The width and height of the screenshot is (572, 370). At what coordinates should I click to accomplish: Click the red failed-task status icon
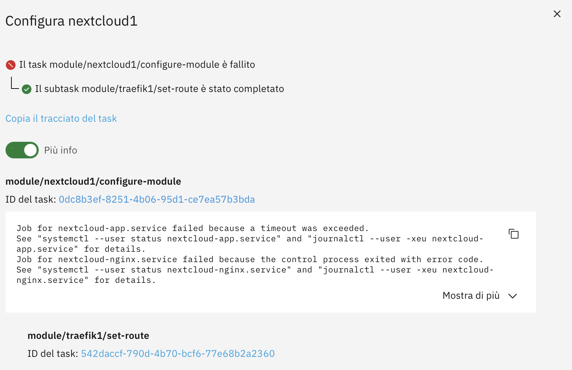pos(11,65)
